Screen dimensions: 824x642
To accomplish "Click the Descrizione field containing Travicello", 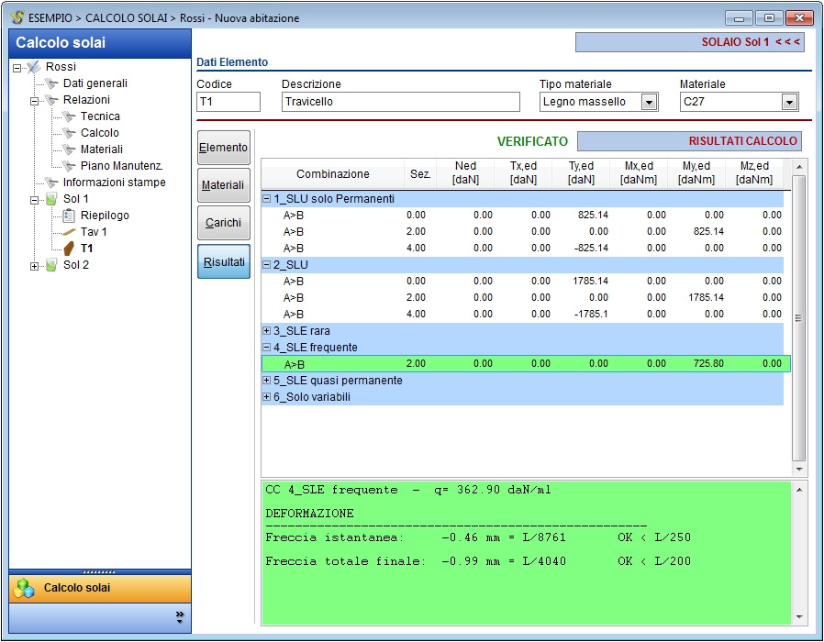I will pos(400,102).
